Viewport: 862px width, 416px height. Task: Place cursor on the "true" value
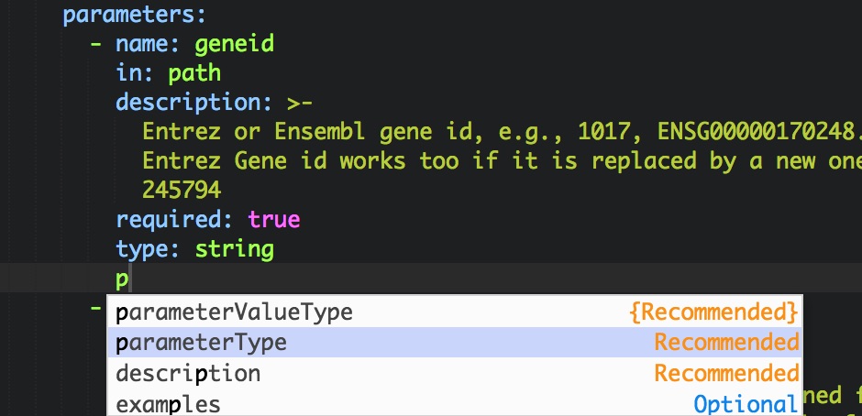[x=274, y=220]
